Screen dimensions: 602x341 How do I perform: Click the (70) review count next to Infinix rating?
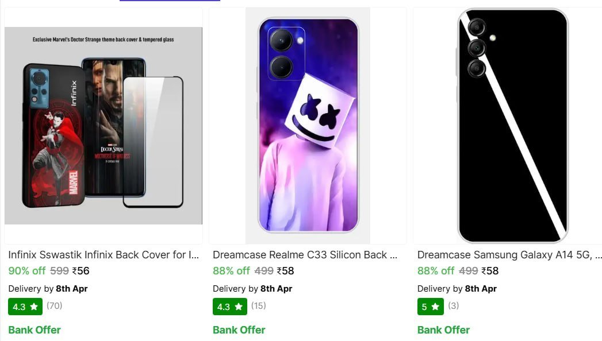click(x=55, y=307)
